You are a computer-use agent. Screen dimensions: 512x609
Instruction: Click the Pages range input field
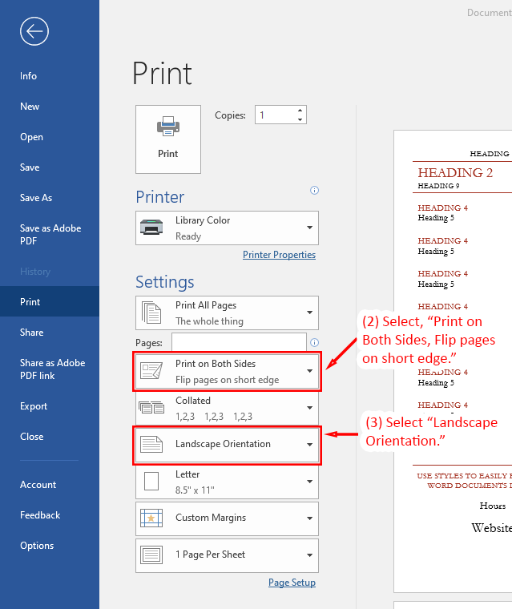[x=239, y=343]
